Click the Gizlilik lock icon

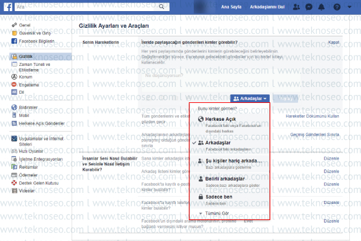click(14, 56)
